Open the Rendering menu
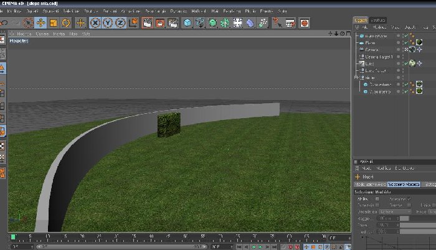 [x=232, y=11]
